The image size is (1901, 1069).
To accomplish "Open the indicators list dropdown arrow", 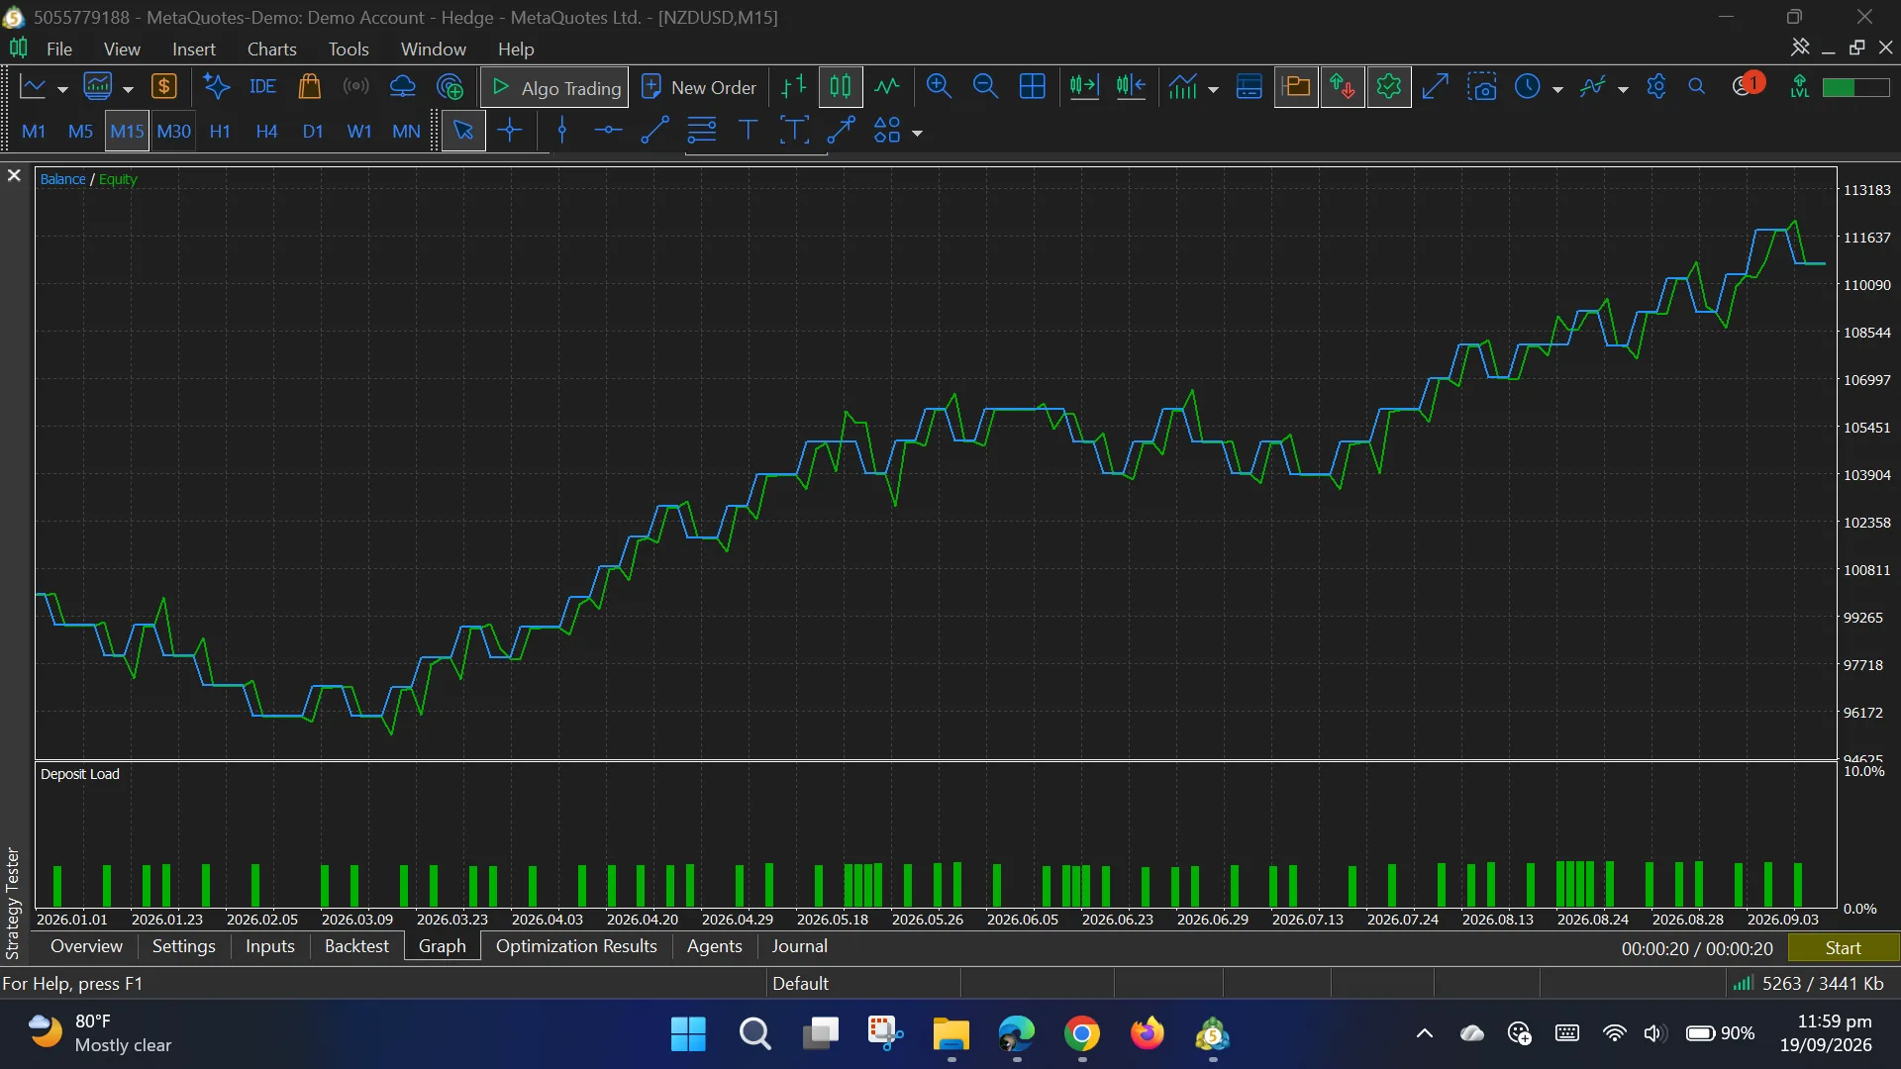I will [1213, 89].
